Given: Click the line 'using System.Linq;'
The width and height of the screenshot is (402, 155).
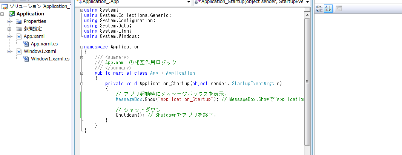Looking at the screenshot, I should 108,31.
